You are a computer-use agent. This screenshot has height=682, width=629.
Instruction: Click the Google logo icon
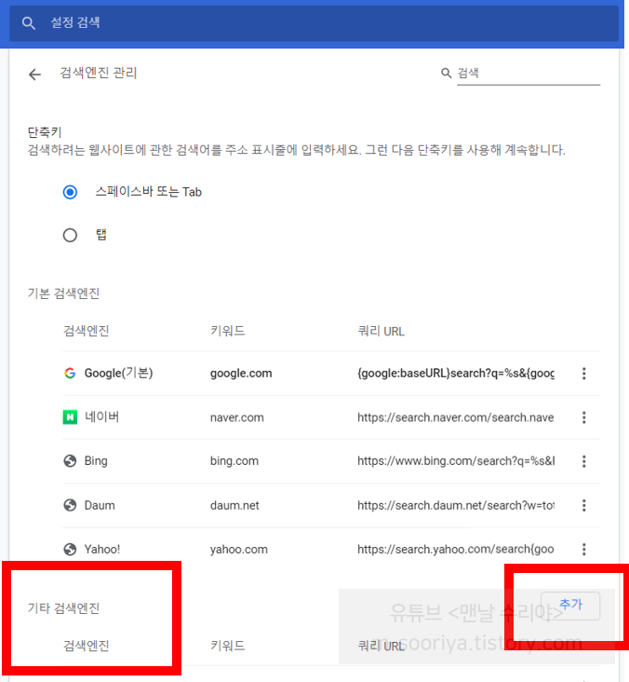coord(70,374)
